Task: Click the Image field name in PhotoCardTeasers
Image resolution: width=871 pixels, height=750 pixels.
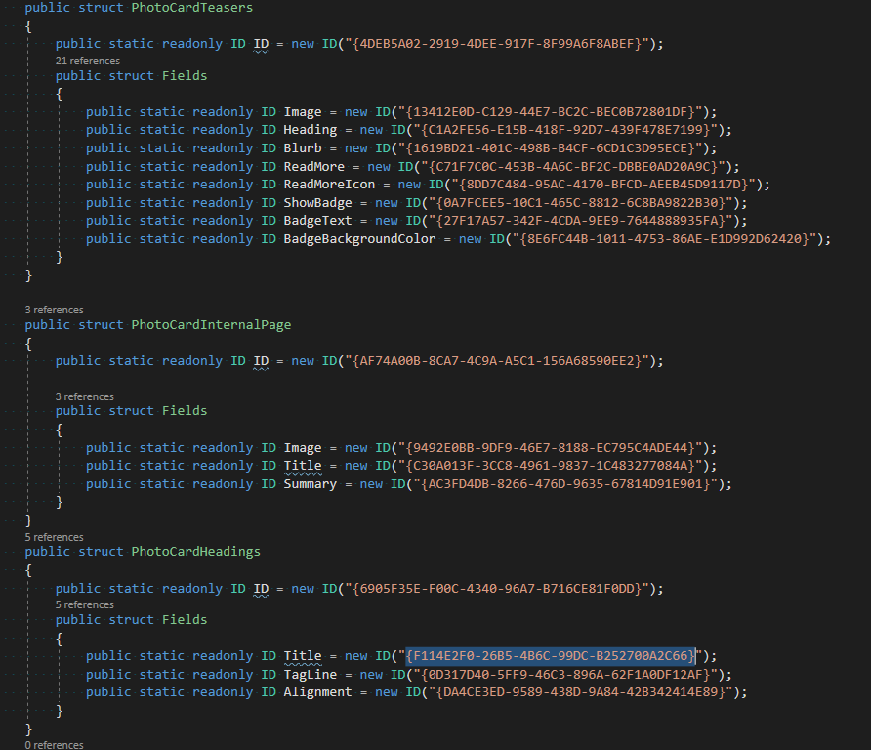Action: click(x=305, y=110)
